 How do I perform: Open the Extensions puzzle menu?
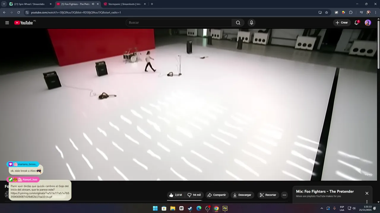351,12
